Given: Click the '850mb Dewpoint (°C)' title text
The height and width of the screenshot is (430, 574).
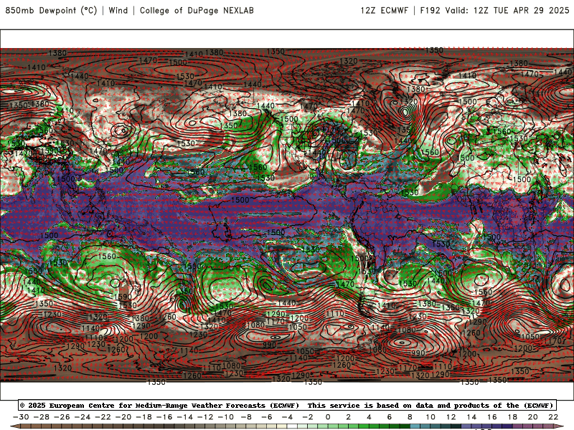Looking at the screenshot, I should [51, 11].
